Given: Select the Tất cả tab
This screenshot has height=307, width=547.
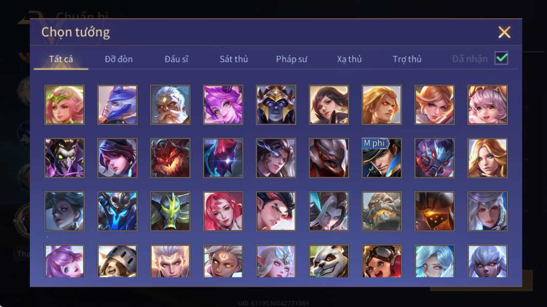Looking at the screenshot, I should (61, 59).
